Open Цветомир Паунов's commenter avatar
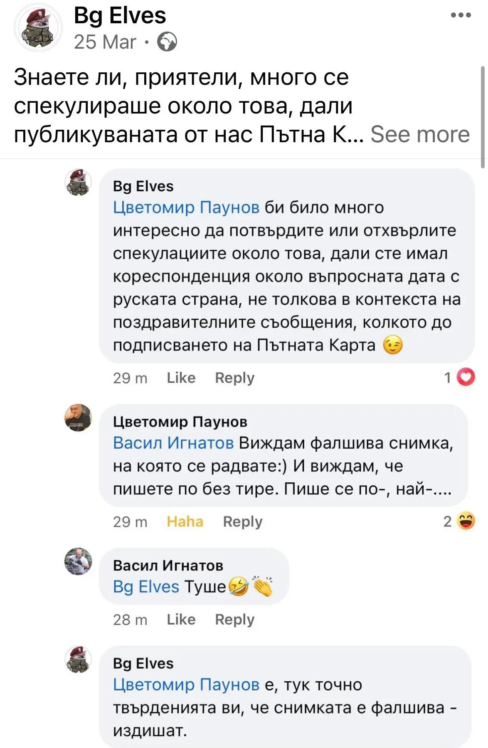This screenshot has width=488, height=748. coord(78,417)
